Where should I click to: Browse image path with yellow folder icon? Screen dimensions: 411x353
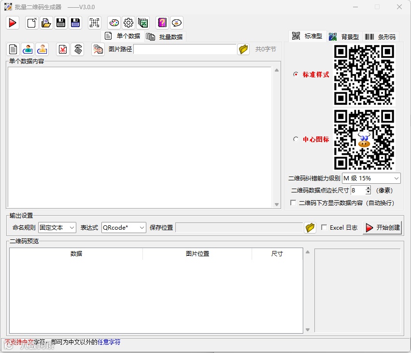pyautogui.click(x=243, y=49)
